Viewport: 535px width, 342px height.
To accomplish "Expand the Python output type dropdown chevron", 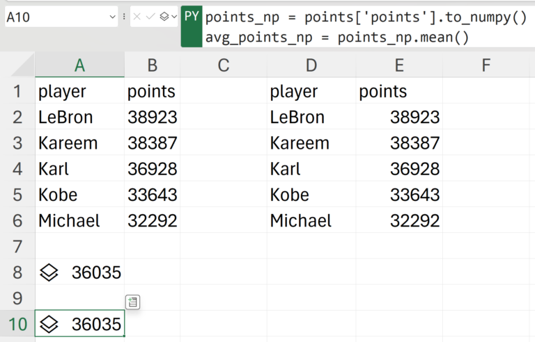I will pos(173,17).
